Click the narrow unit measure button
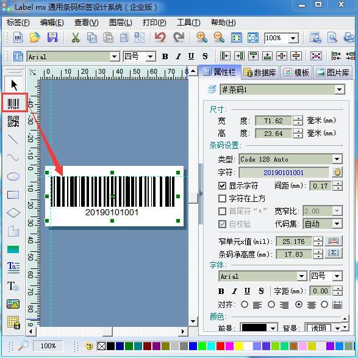The width and height of the screenshot is (358, 358). click(334, 241)
